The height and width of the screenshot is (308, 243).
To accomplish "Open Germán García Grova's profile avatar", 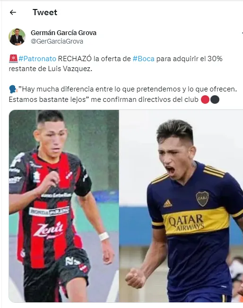I will point(17,37).
